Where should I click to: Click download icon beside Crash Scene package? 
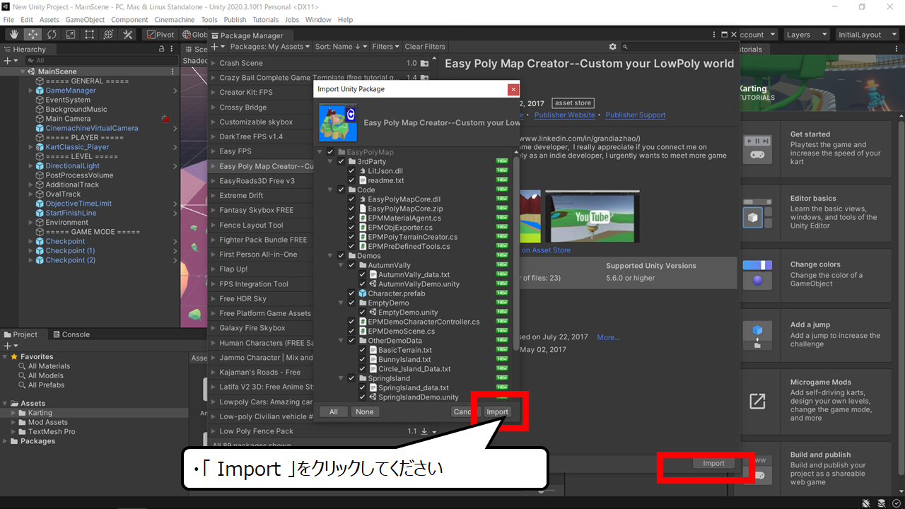[424, 63]
